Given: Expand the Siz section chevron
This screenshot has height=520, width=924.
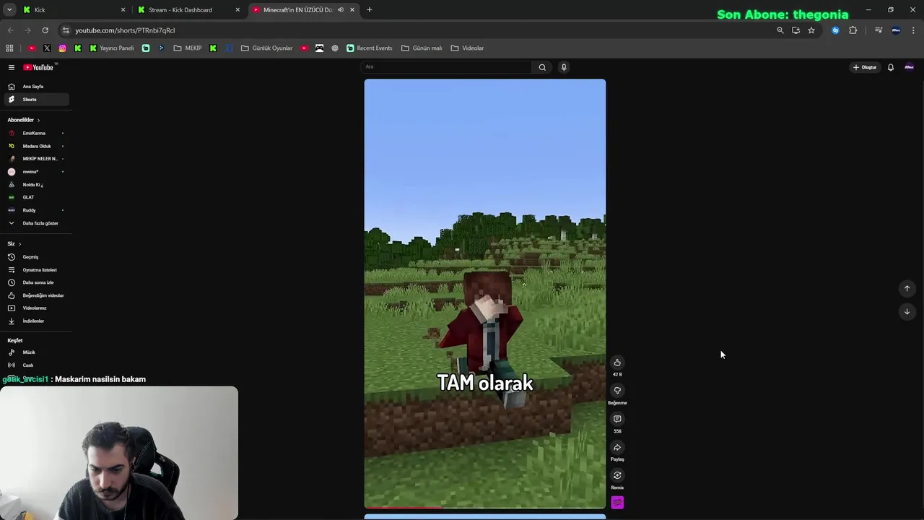Looking at the screenshot, I should 19,244.
